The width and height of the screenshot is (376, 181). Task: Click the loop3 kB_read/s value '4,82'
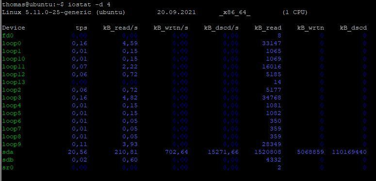pyautogui.click(x=130, y=98)
